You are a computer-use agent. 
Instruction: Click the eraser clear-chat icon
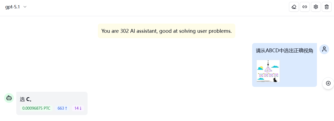pyautogui.click(x=294, y=7)
